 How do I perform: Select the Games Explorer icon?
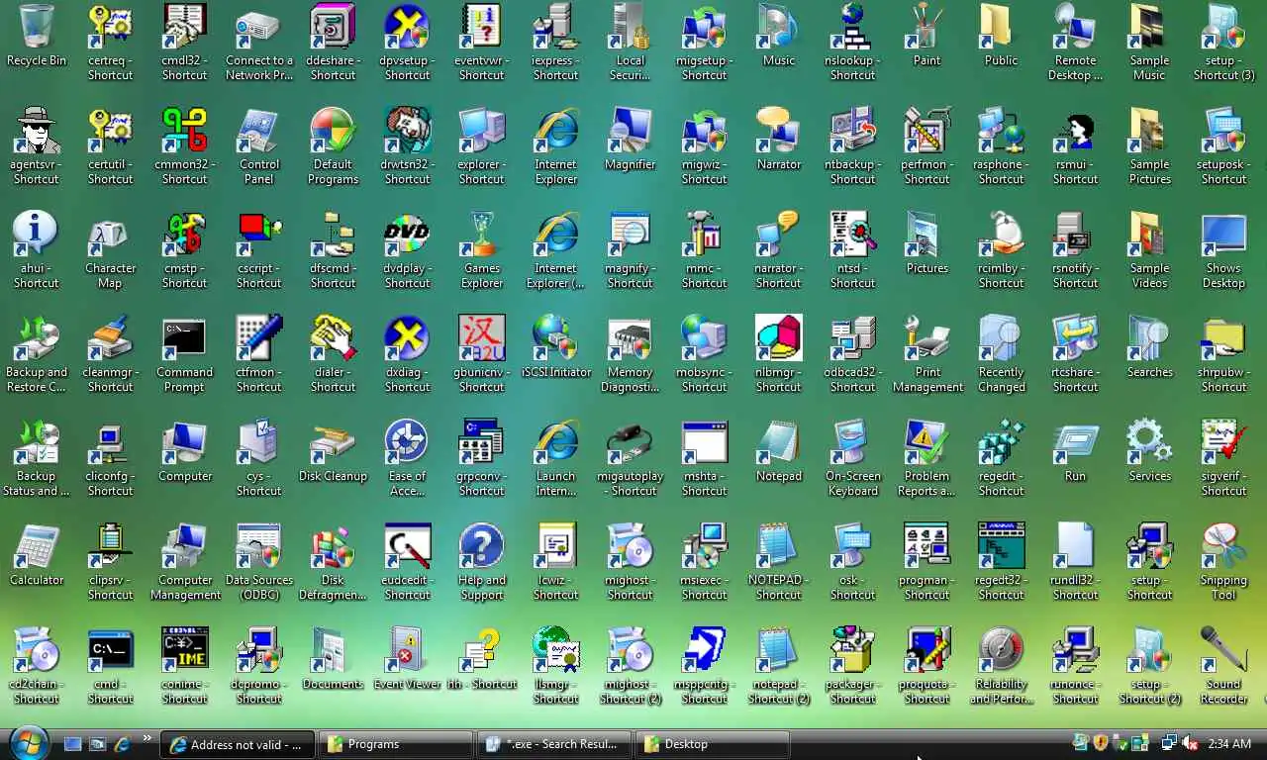click(482, 235)
